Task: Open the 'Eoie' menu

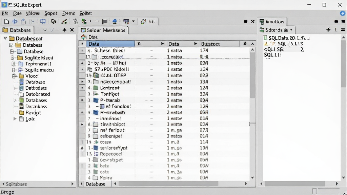Action: pos(17,13)
